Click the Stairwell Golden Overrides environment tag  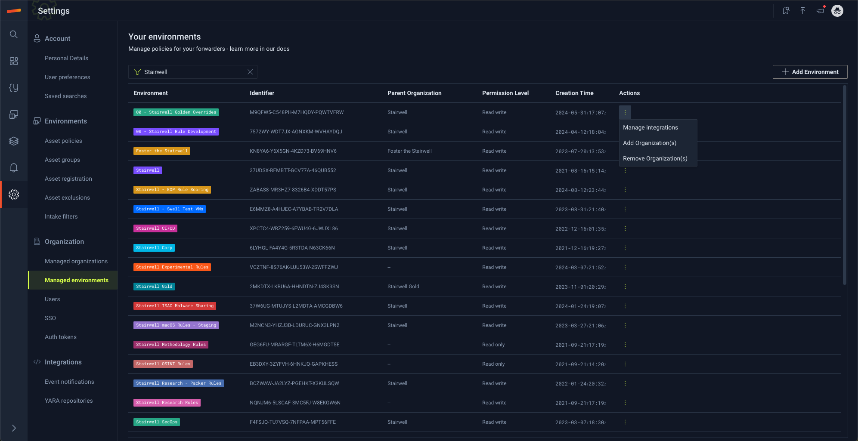tap(176, 112)
